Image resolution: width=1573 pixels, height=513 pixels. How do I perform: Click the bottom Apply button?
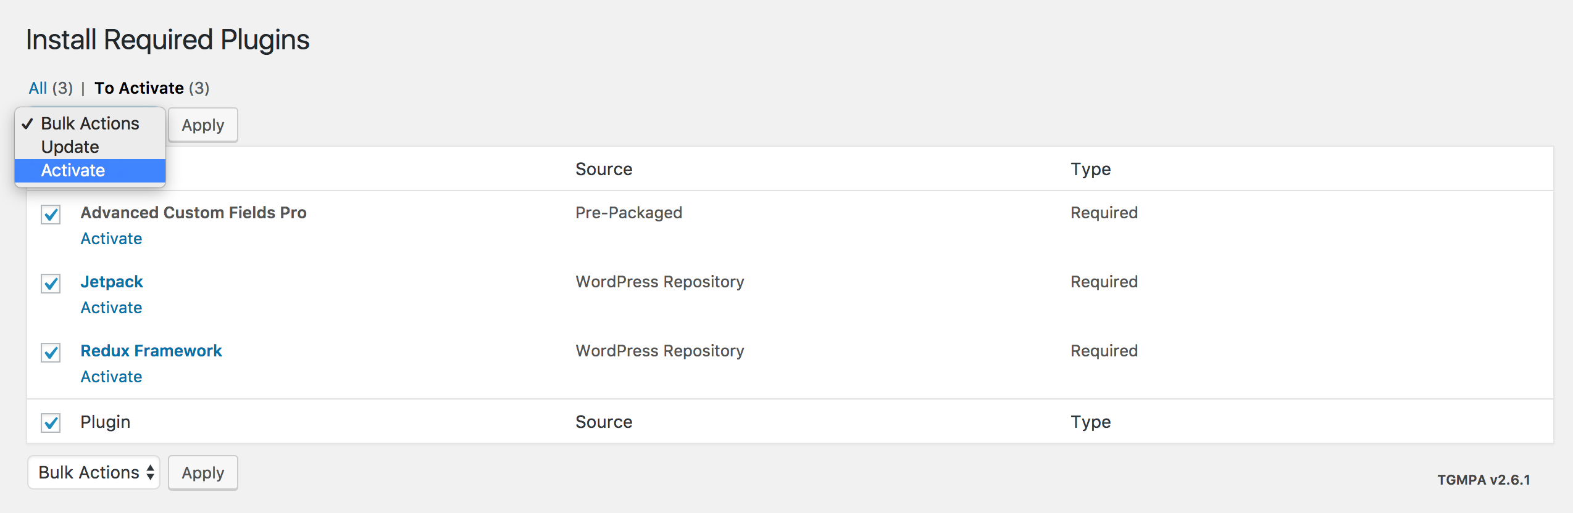coord(203,473)
